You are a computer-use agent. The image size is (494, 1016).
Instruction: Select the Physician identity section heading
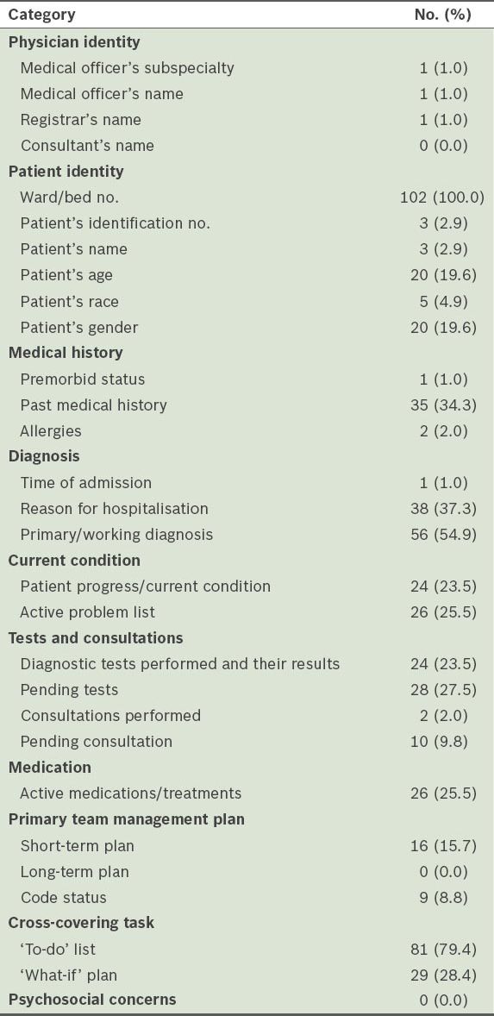(x=74, y=42)
